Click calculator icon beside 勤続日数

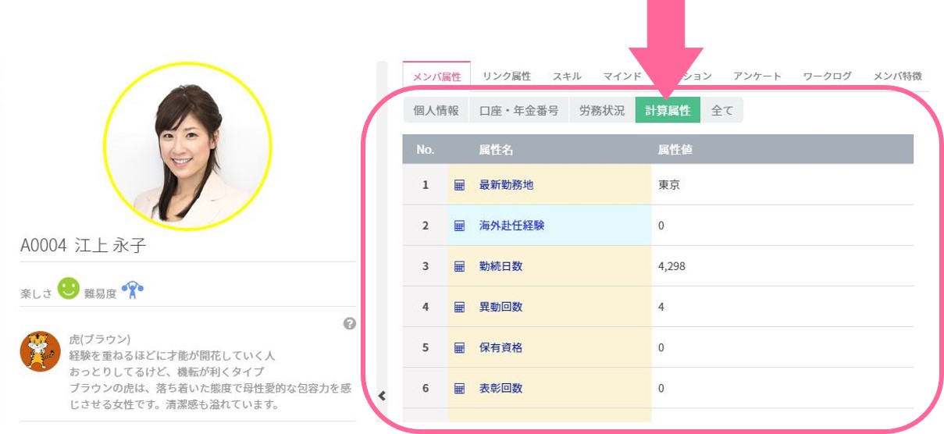pyautogui.click(x=459, y=266)
